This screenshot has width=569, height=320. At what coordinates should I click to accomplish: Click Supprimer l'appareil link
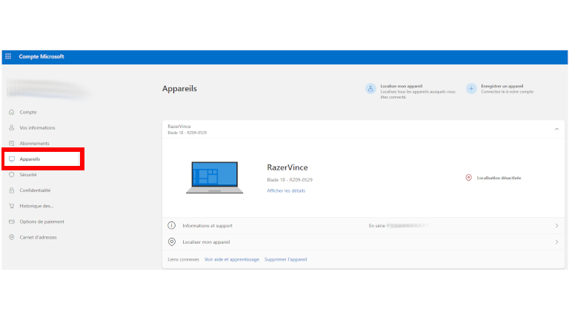[285, 259]
